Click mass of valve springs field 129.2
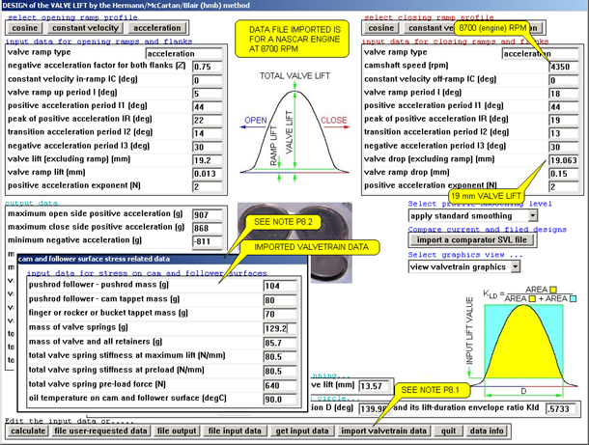 coord(280,328)
